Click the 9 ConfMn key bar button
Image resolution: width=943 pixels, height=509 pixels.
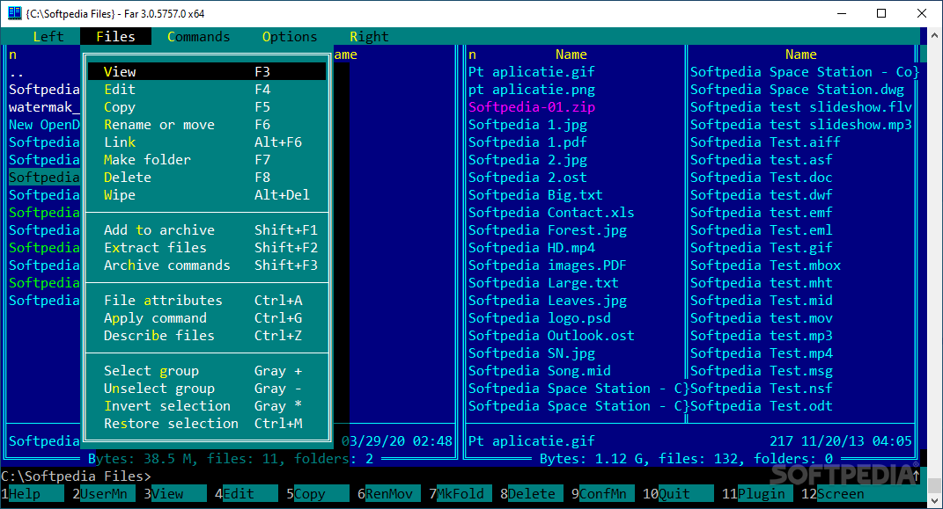tap(602, 494)
